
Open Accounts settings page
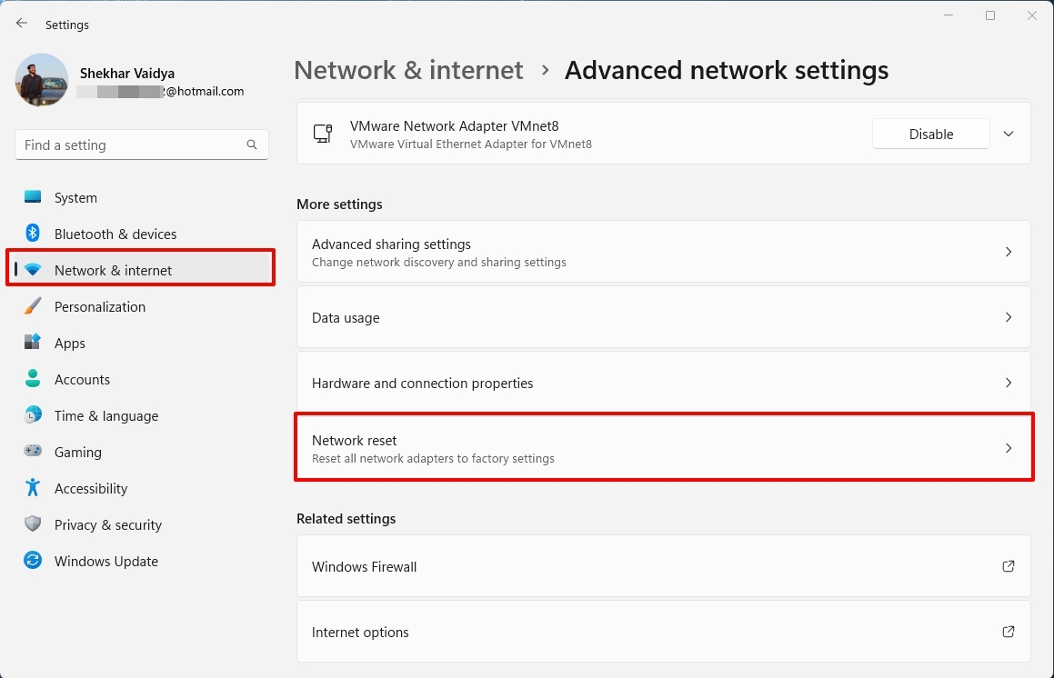(x=141, y=379)
